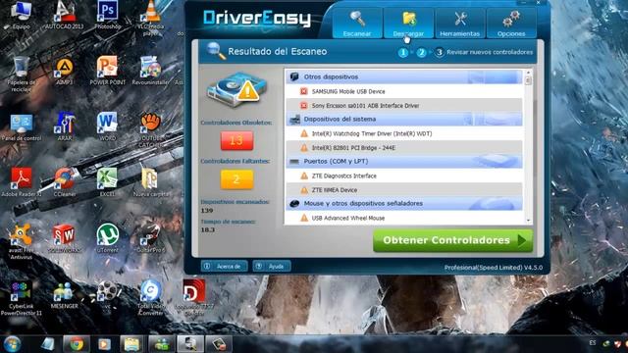Image resolution: width=628 pixels, height=353 pixels.
Task: Open avast! Free Antivirus desktop shortcut
Action: point(22,242)
